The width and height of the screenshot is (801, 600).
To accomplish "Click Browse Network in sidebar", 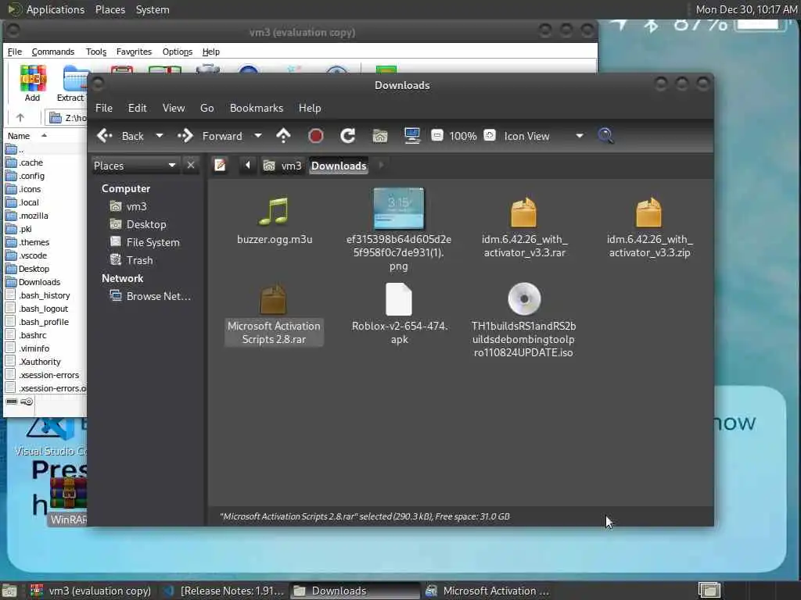I will click(x=151, y=296).
